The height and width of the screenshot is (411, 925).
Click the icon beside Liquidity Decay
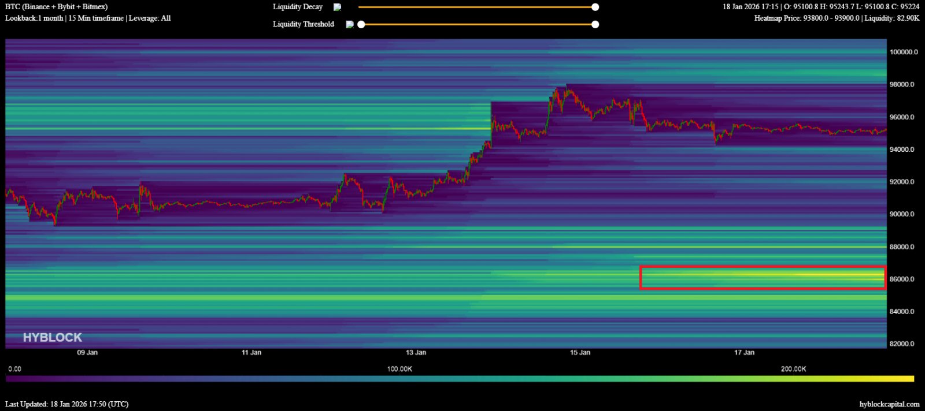click(x=337, y=8)
